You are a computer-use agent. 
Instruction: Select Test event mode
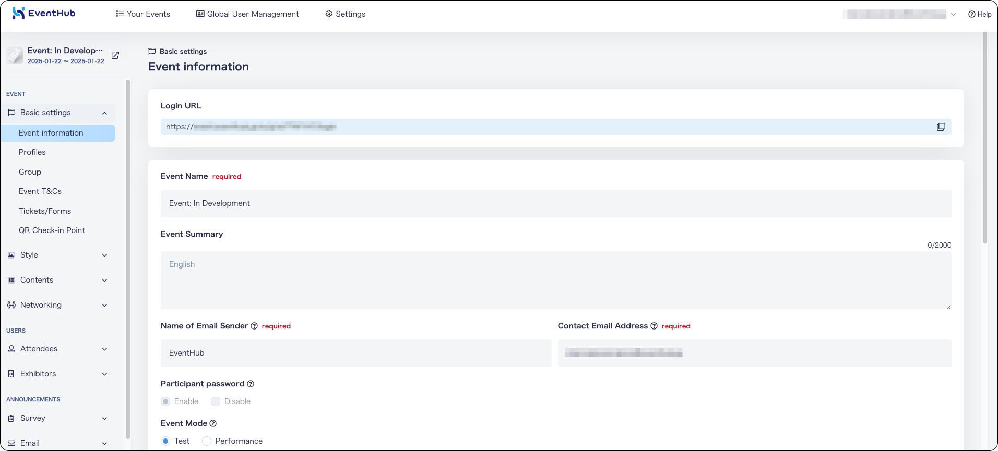(x=165, y=441)
